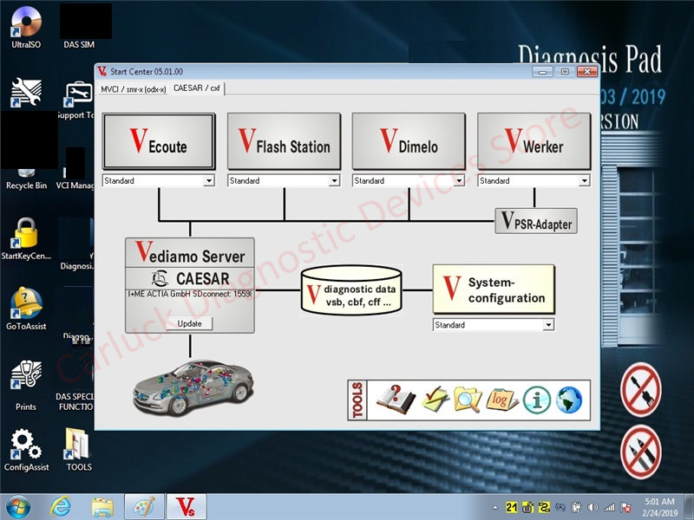
Task: Open the Werker module
Action: [x=534, y=141]
